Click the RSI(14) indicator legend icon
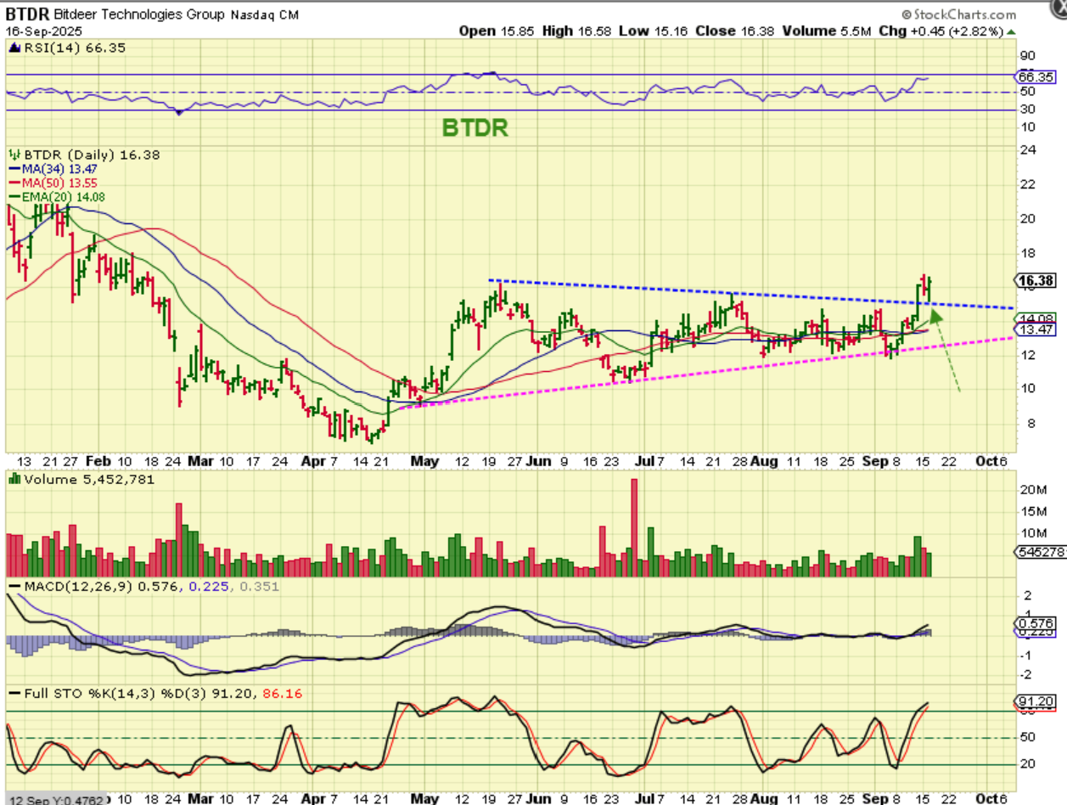 14,48
